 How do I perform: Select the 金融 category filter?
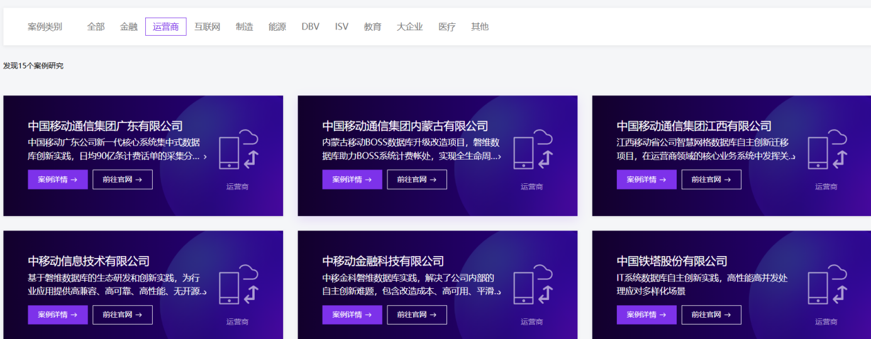(129, 26)
